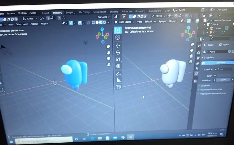Viewport: 234px width, 145px height.
Task: Open the UV Editing workspace tab
Action: pos(84,12)
